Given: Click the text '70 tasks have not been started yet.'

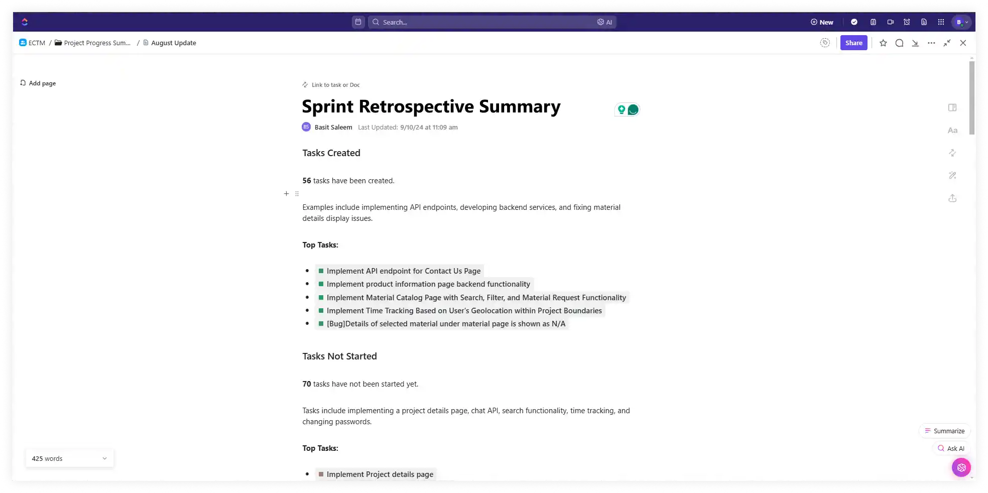Looking at the screenshot, I should pyautogui.click(x=360, y=384).
